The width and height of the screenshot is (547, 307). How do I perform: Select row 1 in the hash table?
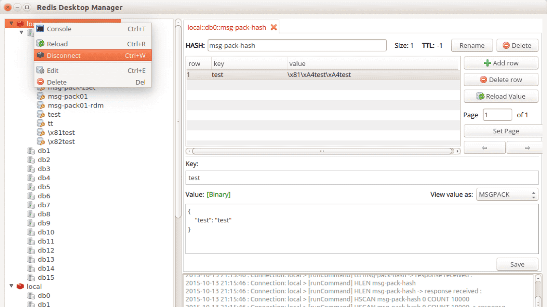point(323,75)
